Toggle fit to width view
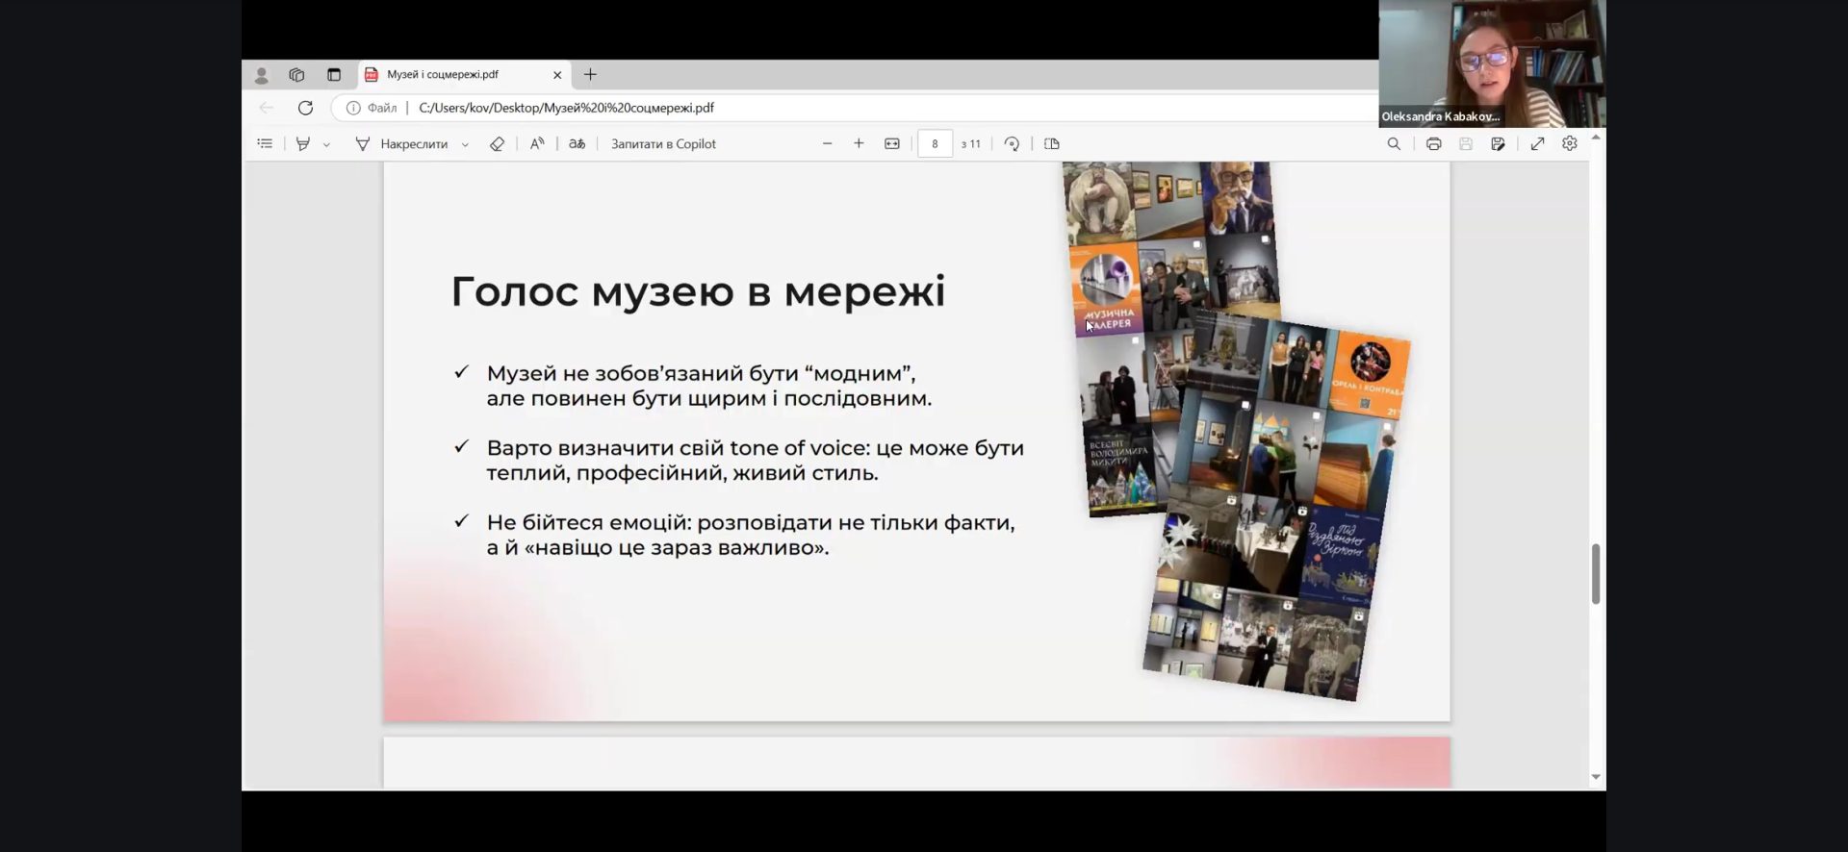This screenshot has width=1848, height=852. tap(892, 144)
